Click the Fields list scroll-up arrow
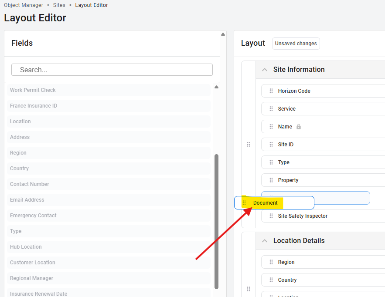Image resolution: width=385 pixels, height=297 pixels. click(x=216, y=87)
